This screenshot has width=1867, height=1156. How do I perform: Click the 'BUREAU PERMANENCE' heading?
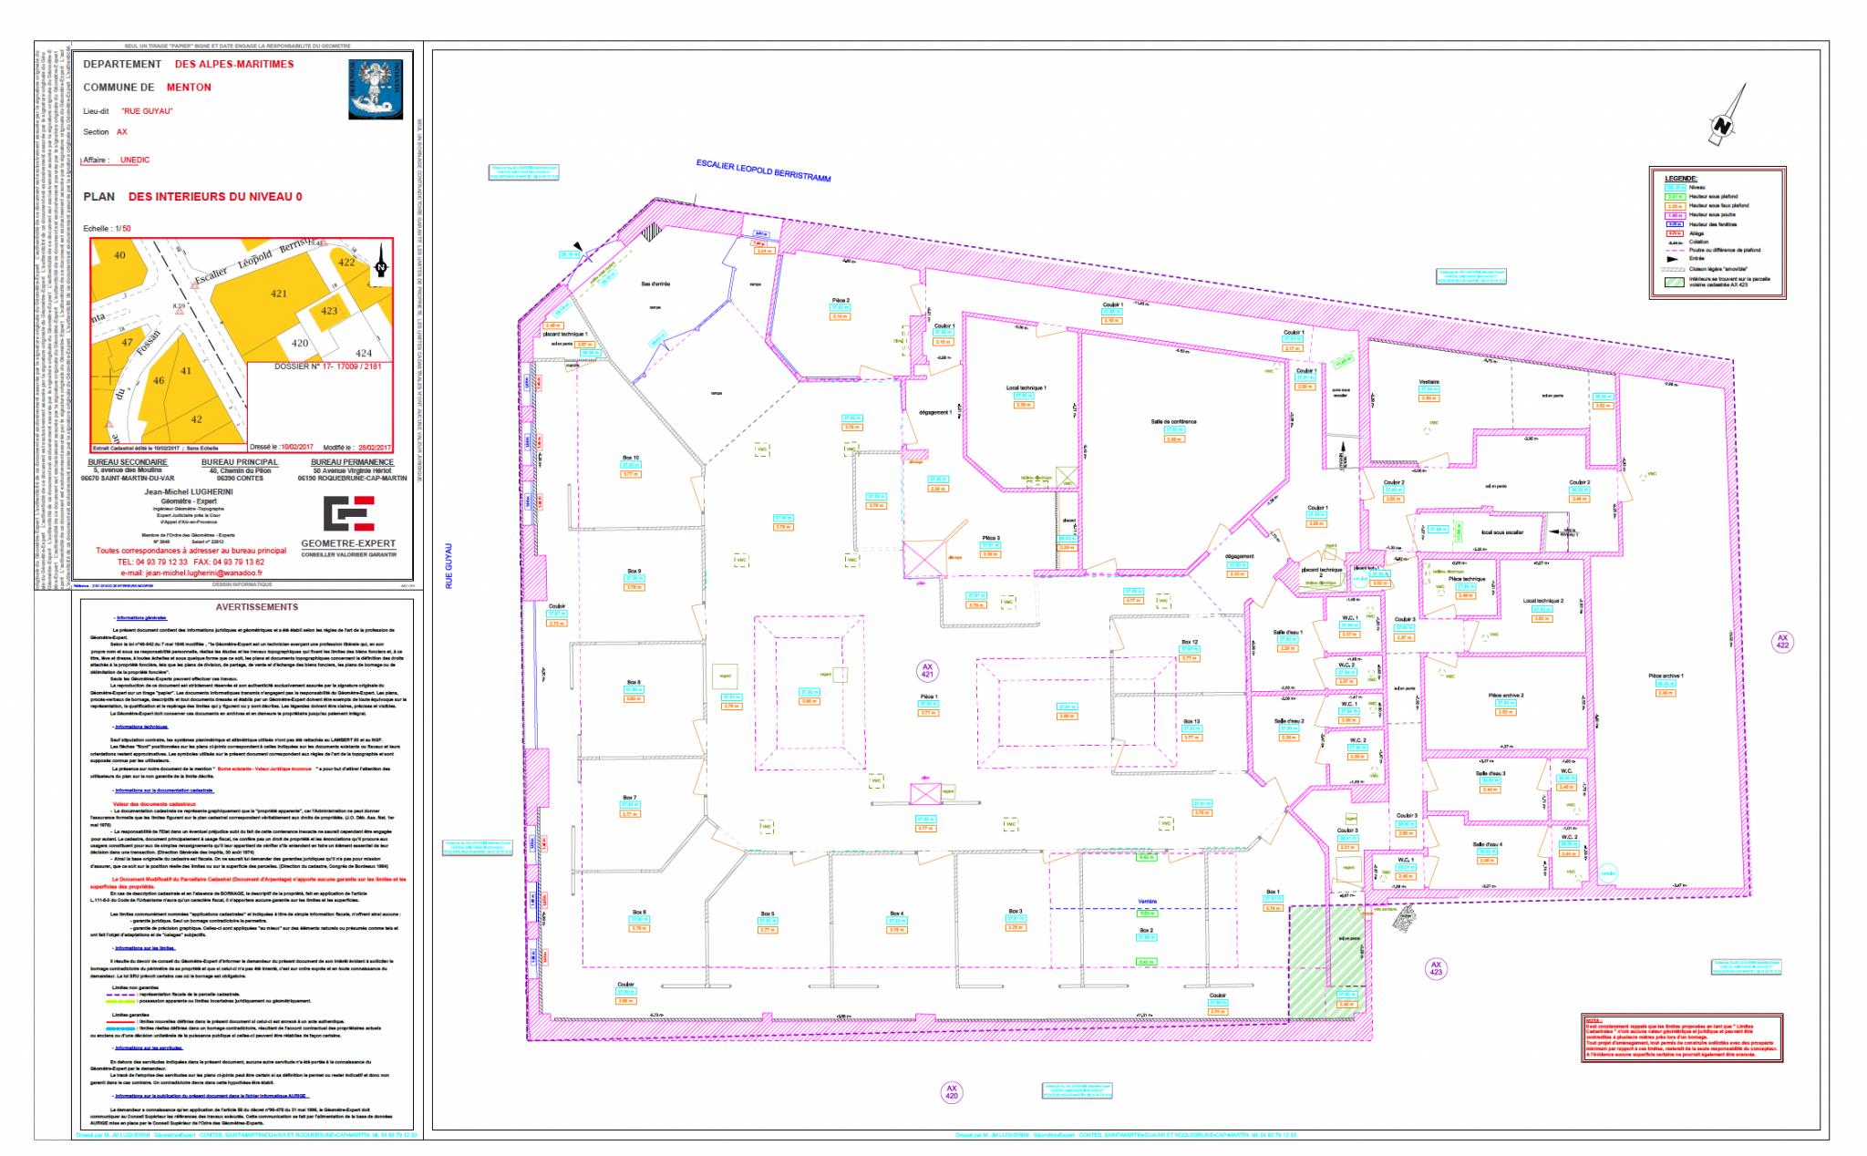352,462
